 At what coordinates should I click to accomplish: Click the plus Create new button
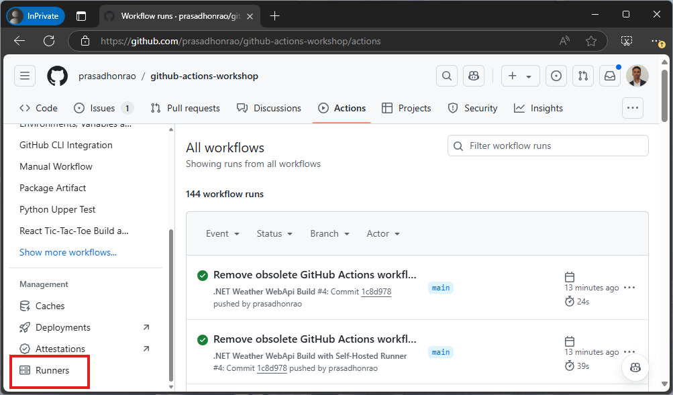pos(513,76)
